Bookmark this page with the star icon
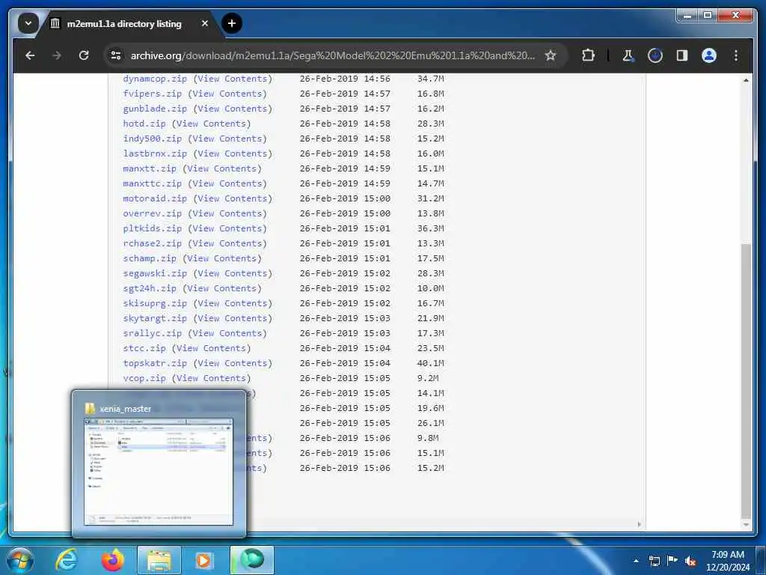The image size is (766, 575). point(551,55)
